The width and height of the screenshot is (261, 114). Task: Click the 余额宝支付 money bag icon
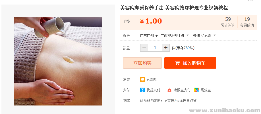click(169, 90)
